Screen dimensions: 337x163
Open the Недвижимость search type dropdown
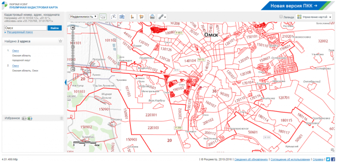83,16
